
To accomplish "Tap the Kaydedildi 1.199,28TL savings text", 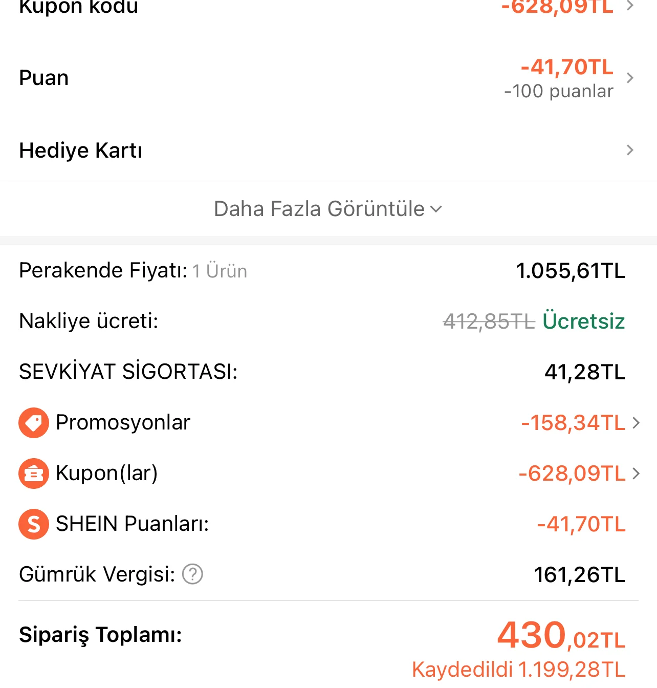I will (x=518, y=670).
